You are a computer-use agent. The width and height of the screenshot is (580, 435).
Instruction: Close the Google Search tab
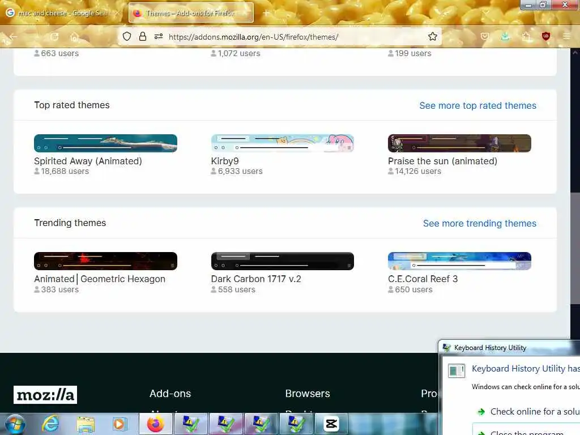pos(118,13)
